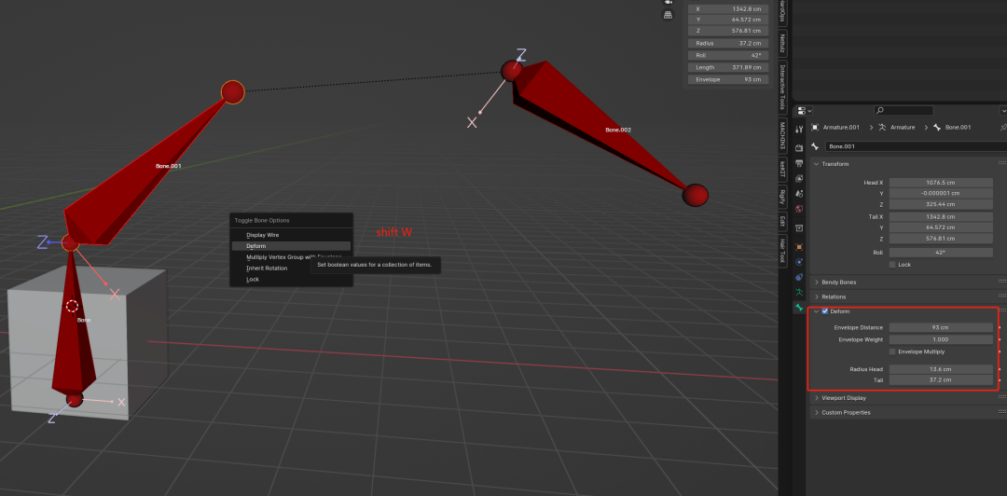
Task: Open the Output properties tab
Action: [799, 163]
